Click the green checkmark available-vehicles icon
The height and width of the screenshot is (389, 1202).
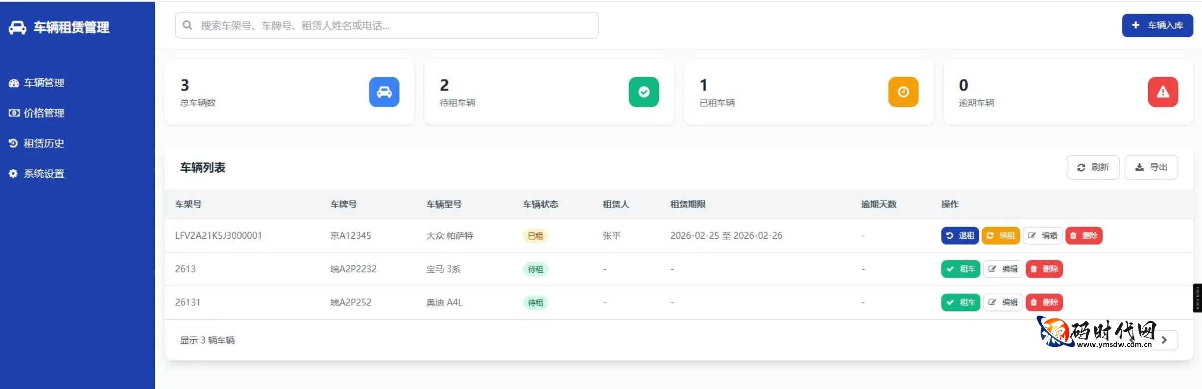point(644,92)
